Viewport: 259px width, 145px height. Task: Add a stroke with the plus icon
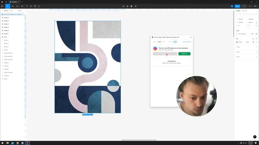pos(256,47)
